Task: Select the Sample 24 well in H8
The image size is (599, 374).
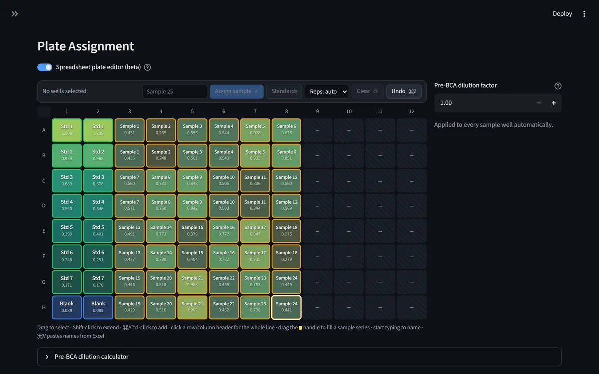Action: [x=287, y=307]
